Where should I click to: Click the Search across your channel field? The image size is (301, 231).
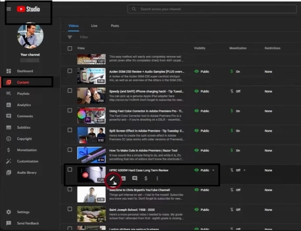[x=212, y=9]
